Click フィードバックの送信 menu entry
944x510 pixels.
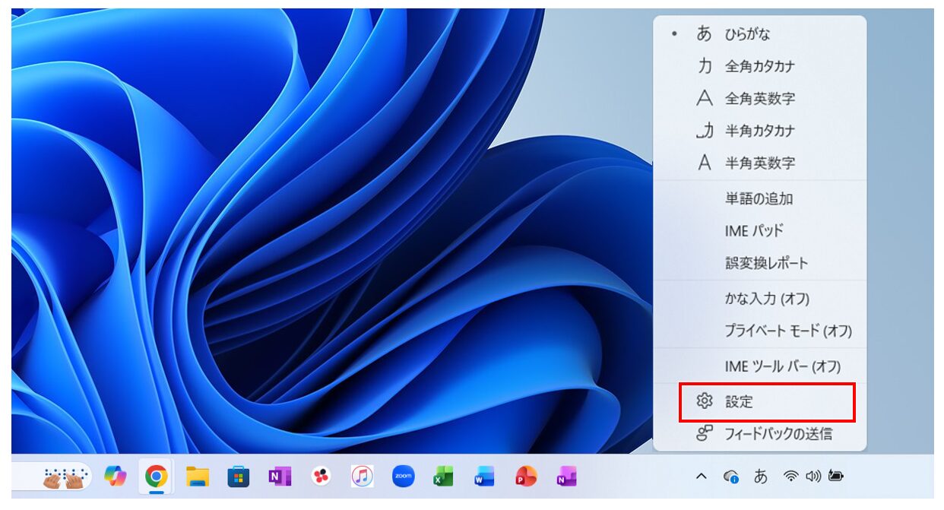pyautogui.click(x=778, y=434)
